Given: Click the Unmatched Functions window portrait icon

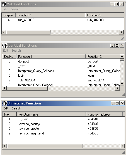Looking at the screenshot, I should pyautogui.click(x=5, y=103).
